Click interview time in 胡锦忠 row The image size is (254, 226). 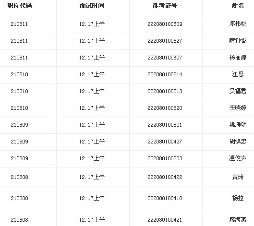pos(92,142)
